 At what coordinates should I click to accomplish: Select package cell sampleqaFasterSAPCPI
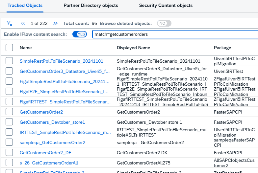coord(234,142)
